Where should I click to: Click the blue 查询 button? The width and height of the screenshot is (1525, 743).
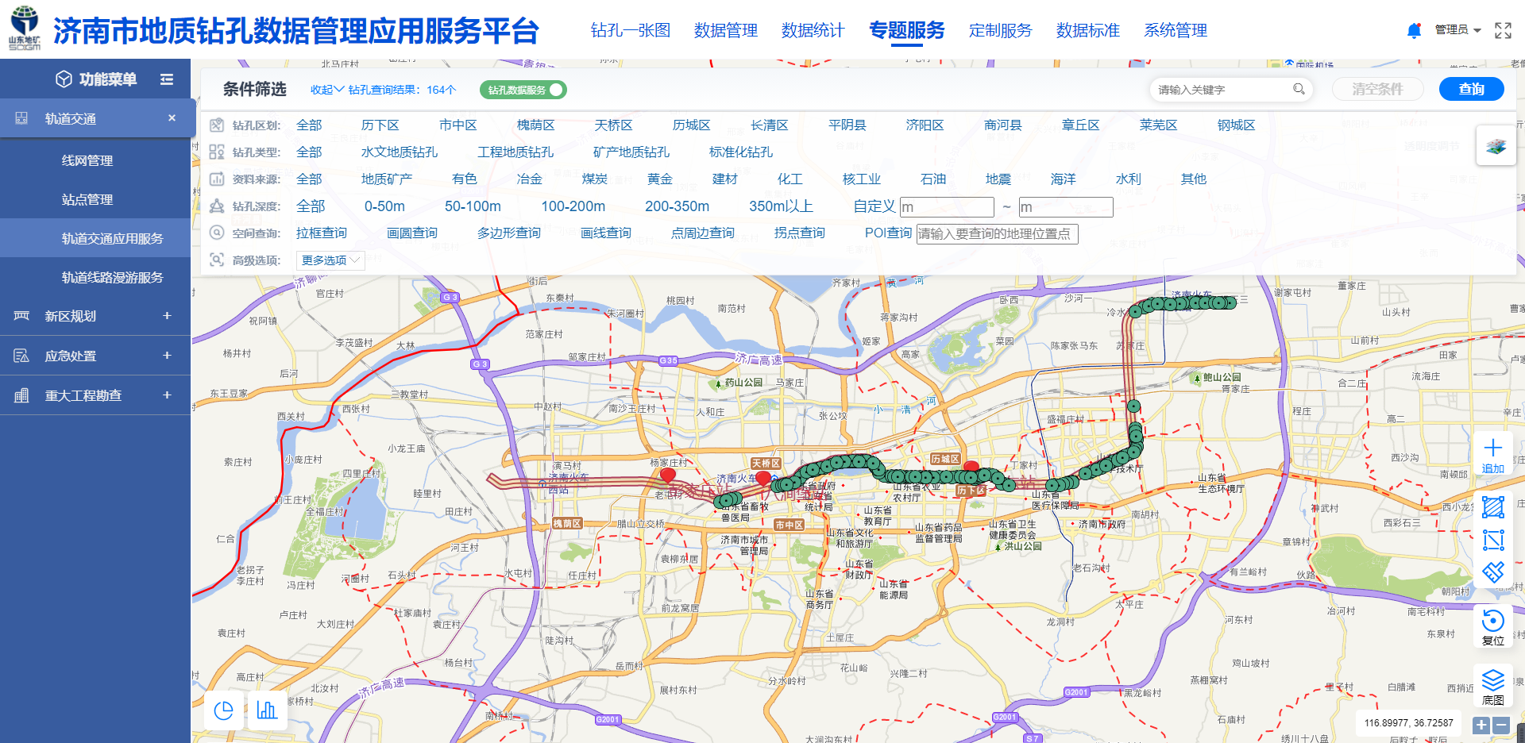(1471, 89)
